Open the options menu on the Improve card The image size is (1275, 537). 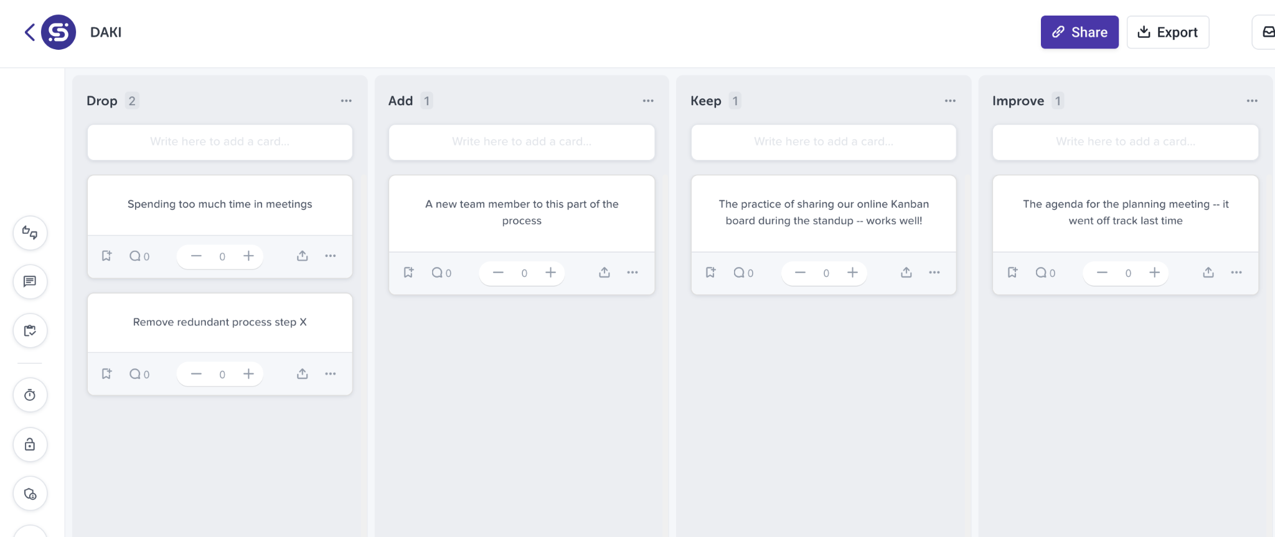1236,273
